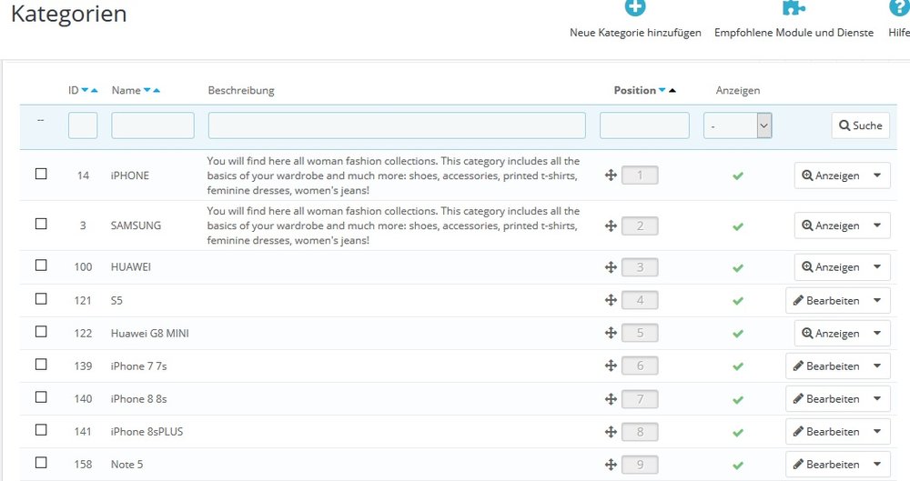Click Anzeigen button for Huawei G8 MINI
This screenshot has width=910, height=481.
pyautogui.click(x=831, y=333)
